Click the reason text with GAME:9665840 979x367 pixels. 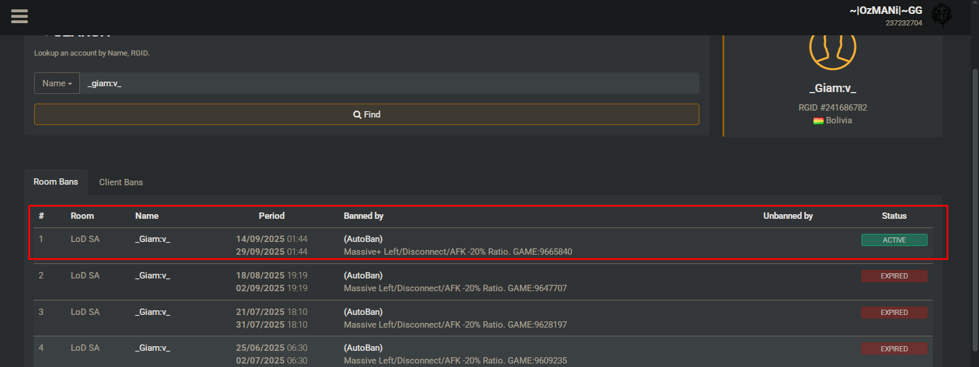[458, 252]
